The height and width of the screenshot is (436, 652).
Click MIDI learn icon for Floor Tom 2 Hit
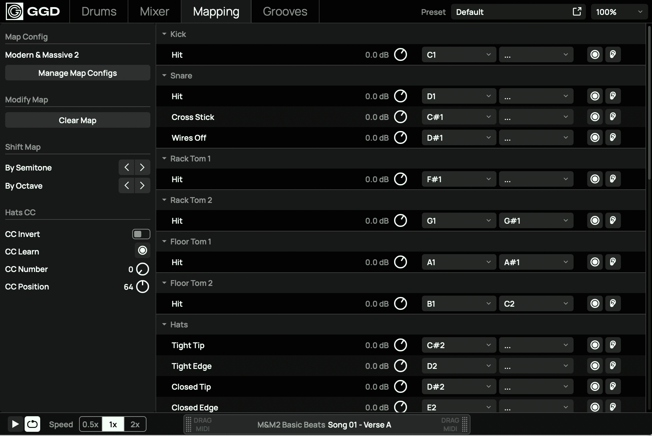595,303
